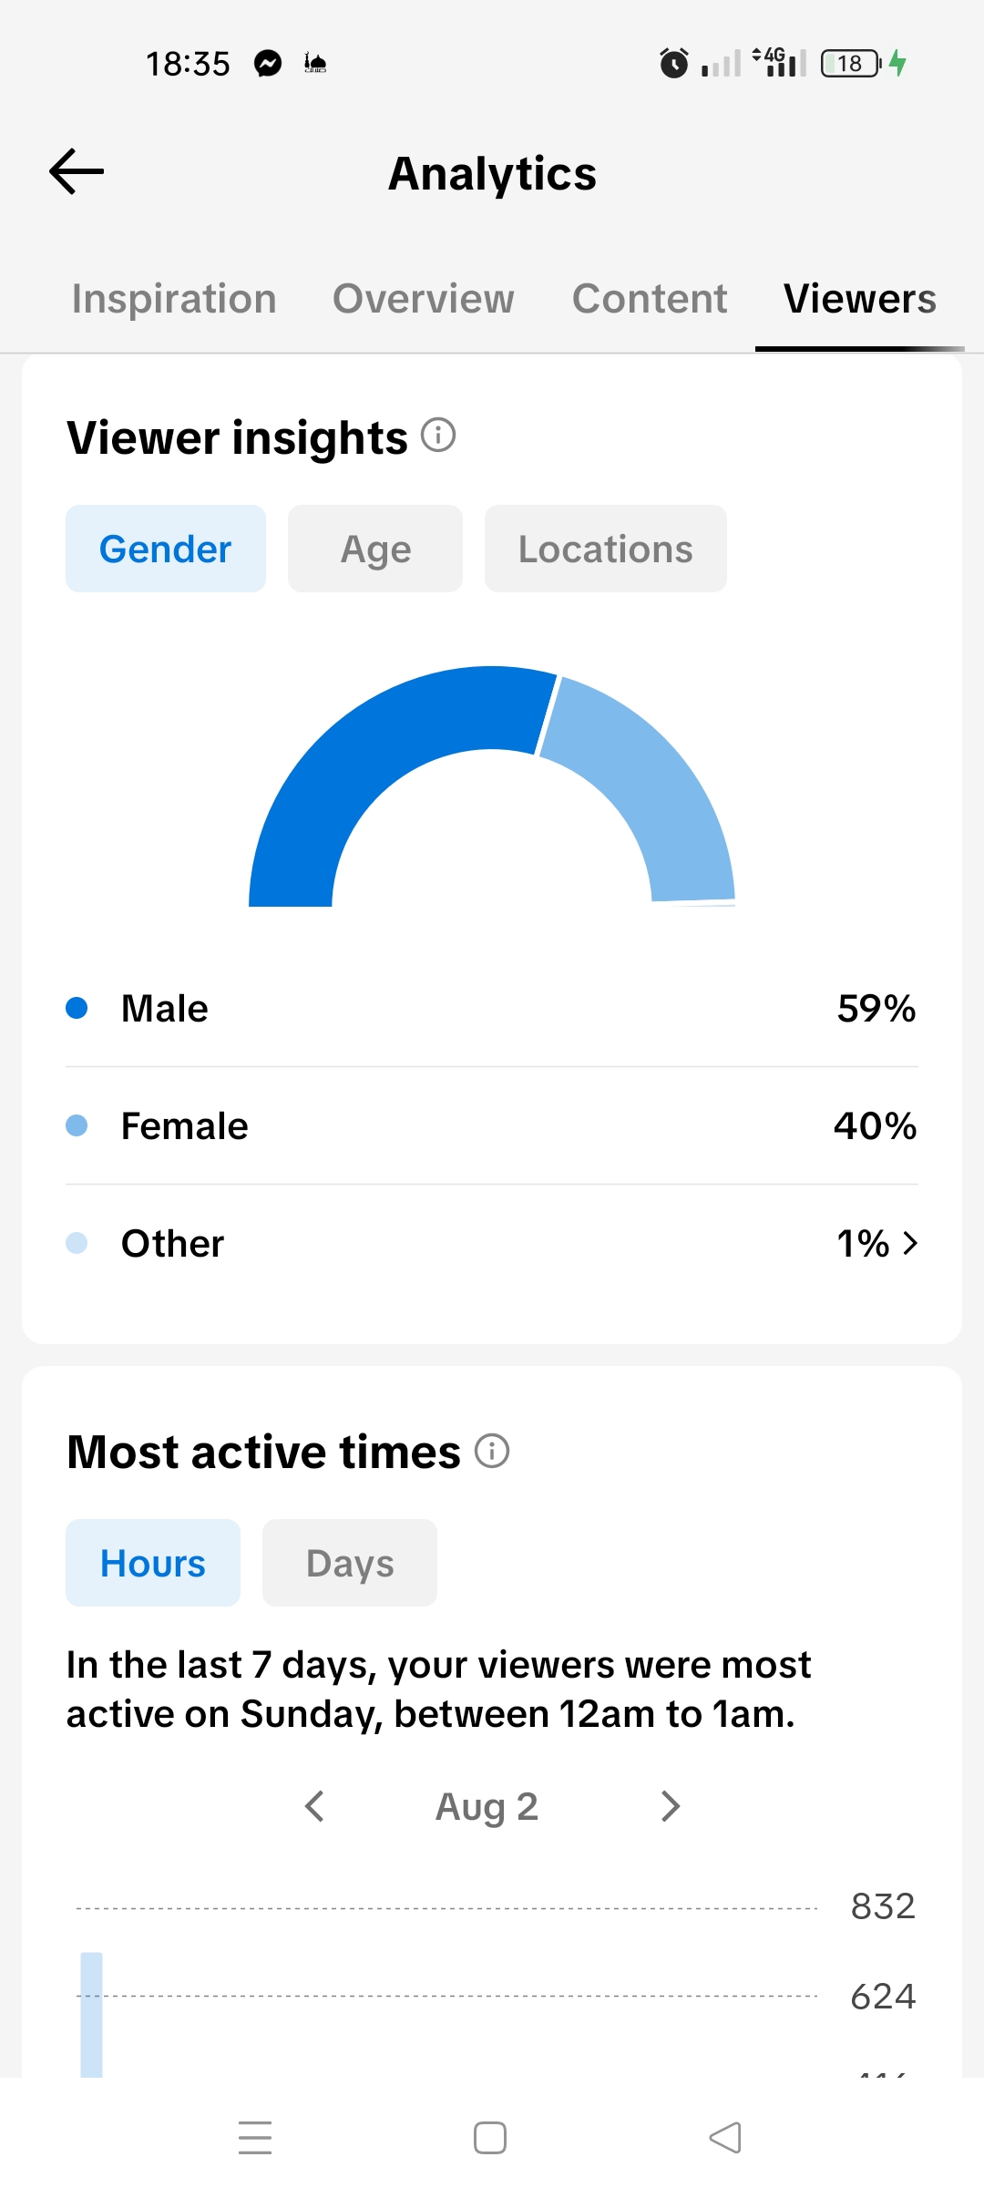
Task: Tap the alarm clock status icon
Action: [674, 63]
